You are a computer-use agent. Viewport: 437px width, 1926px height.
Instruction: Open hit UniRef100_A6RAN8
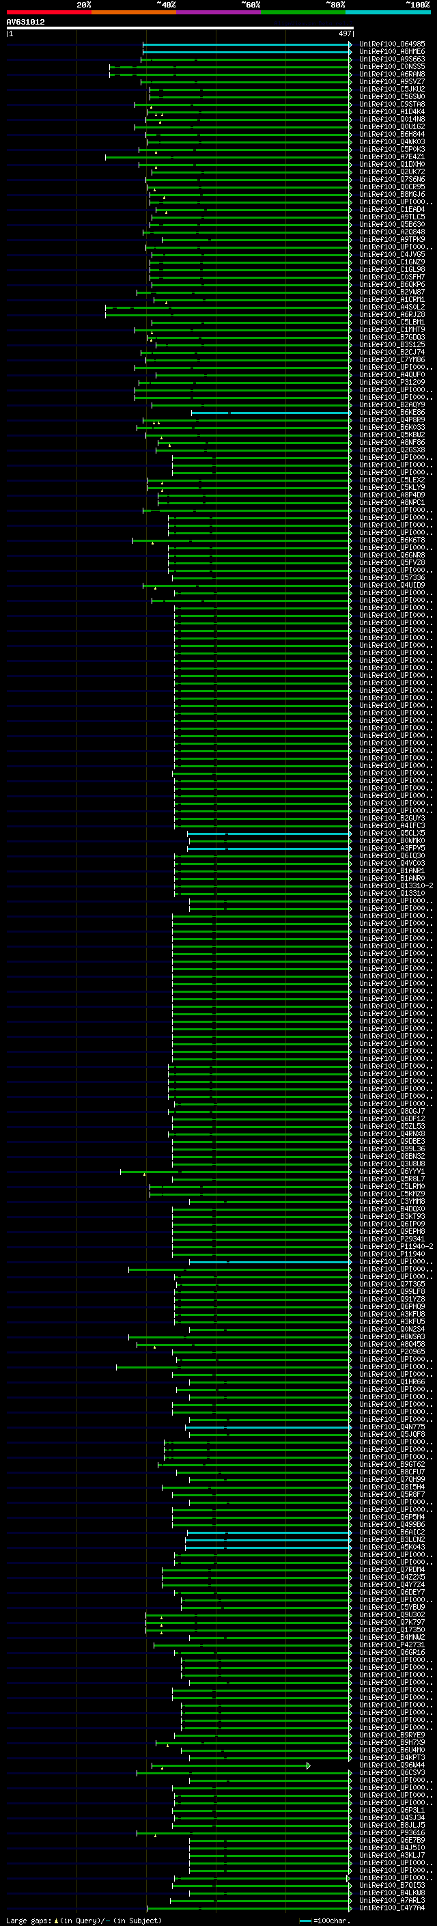click(x=392, y=74)
